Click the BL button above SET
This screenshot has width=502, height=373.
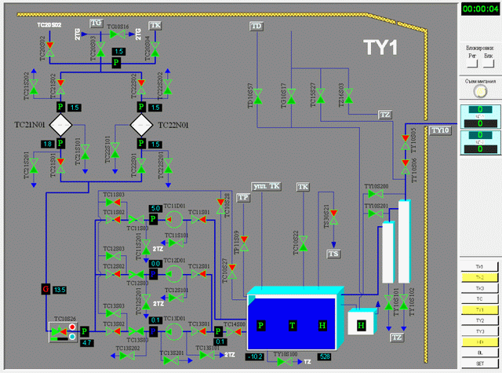[479, 353]
